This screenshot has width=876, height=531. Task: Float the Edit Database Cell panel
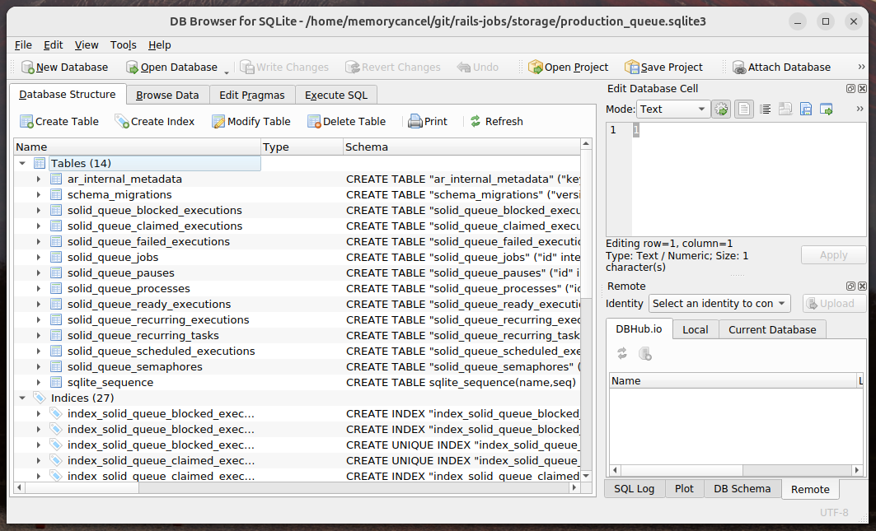coord(850,88)
